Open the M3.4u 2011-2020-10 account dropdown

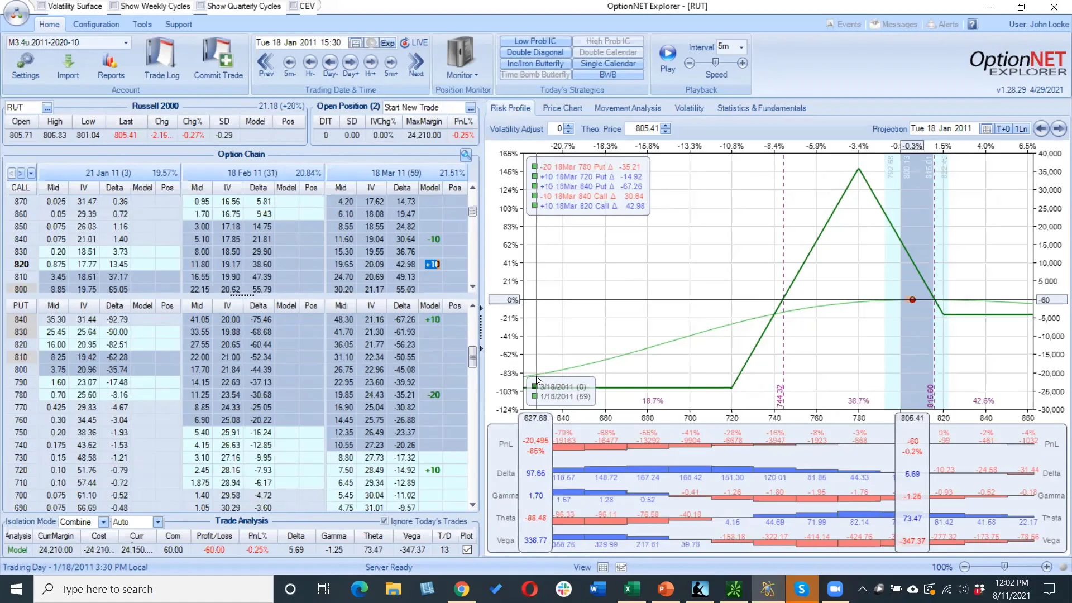(x=126, y=42)
